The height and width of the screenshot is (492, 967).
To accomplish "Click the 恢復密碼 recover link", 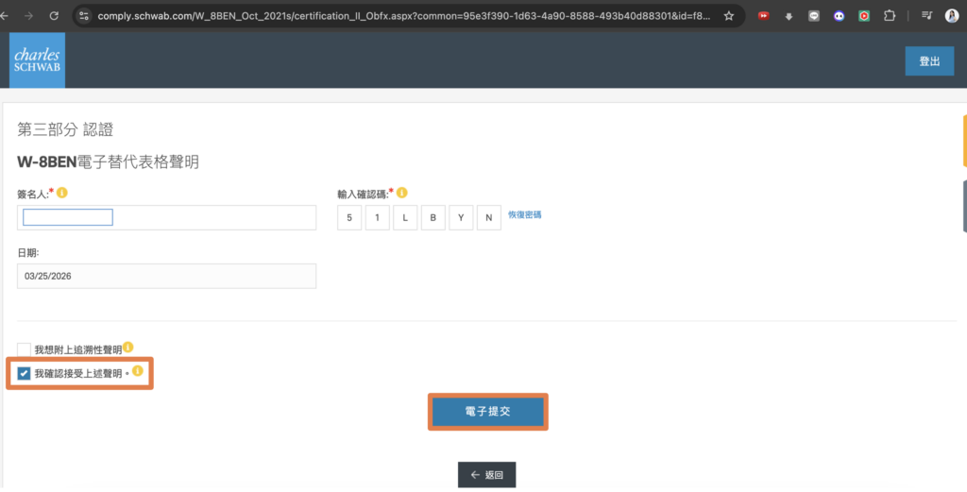I will 524,214.
